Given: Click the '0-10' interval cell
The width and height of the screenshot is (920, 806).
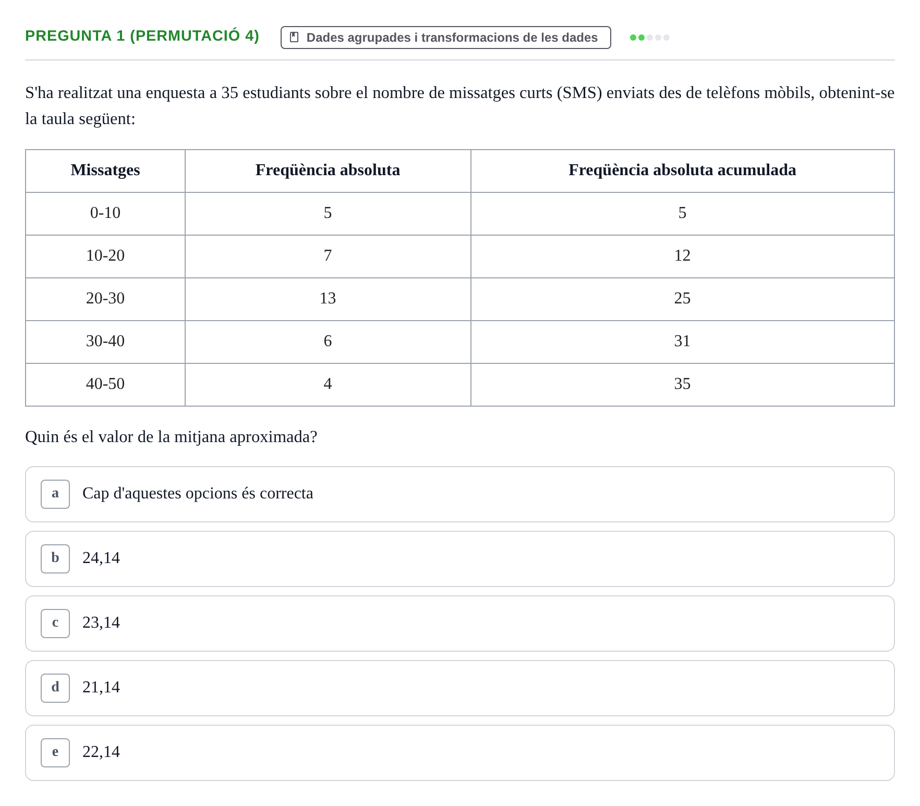Looking at the screenshot, I should coord(105,214).
